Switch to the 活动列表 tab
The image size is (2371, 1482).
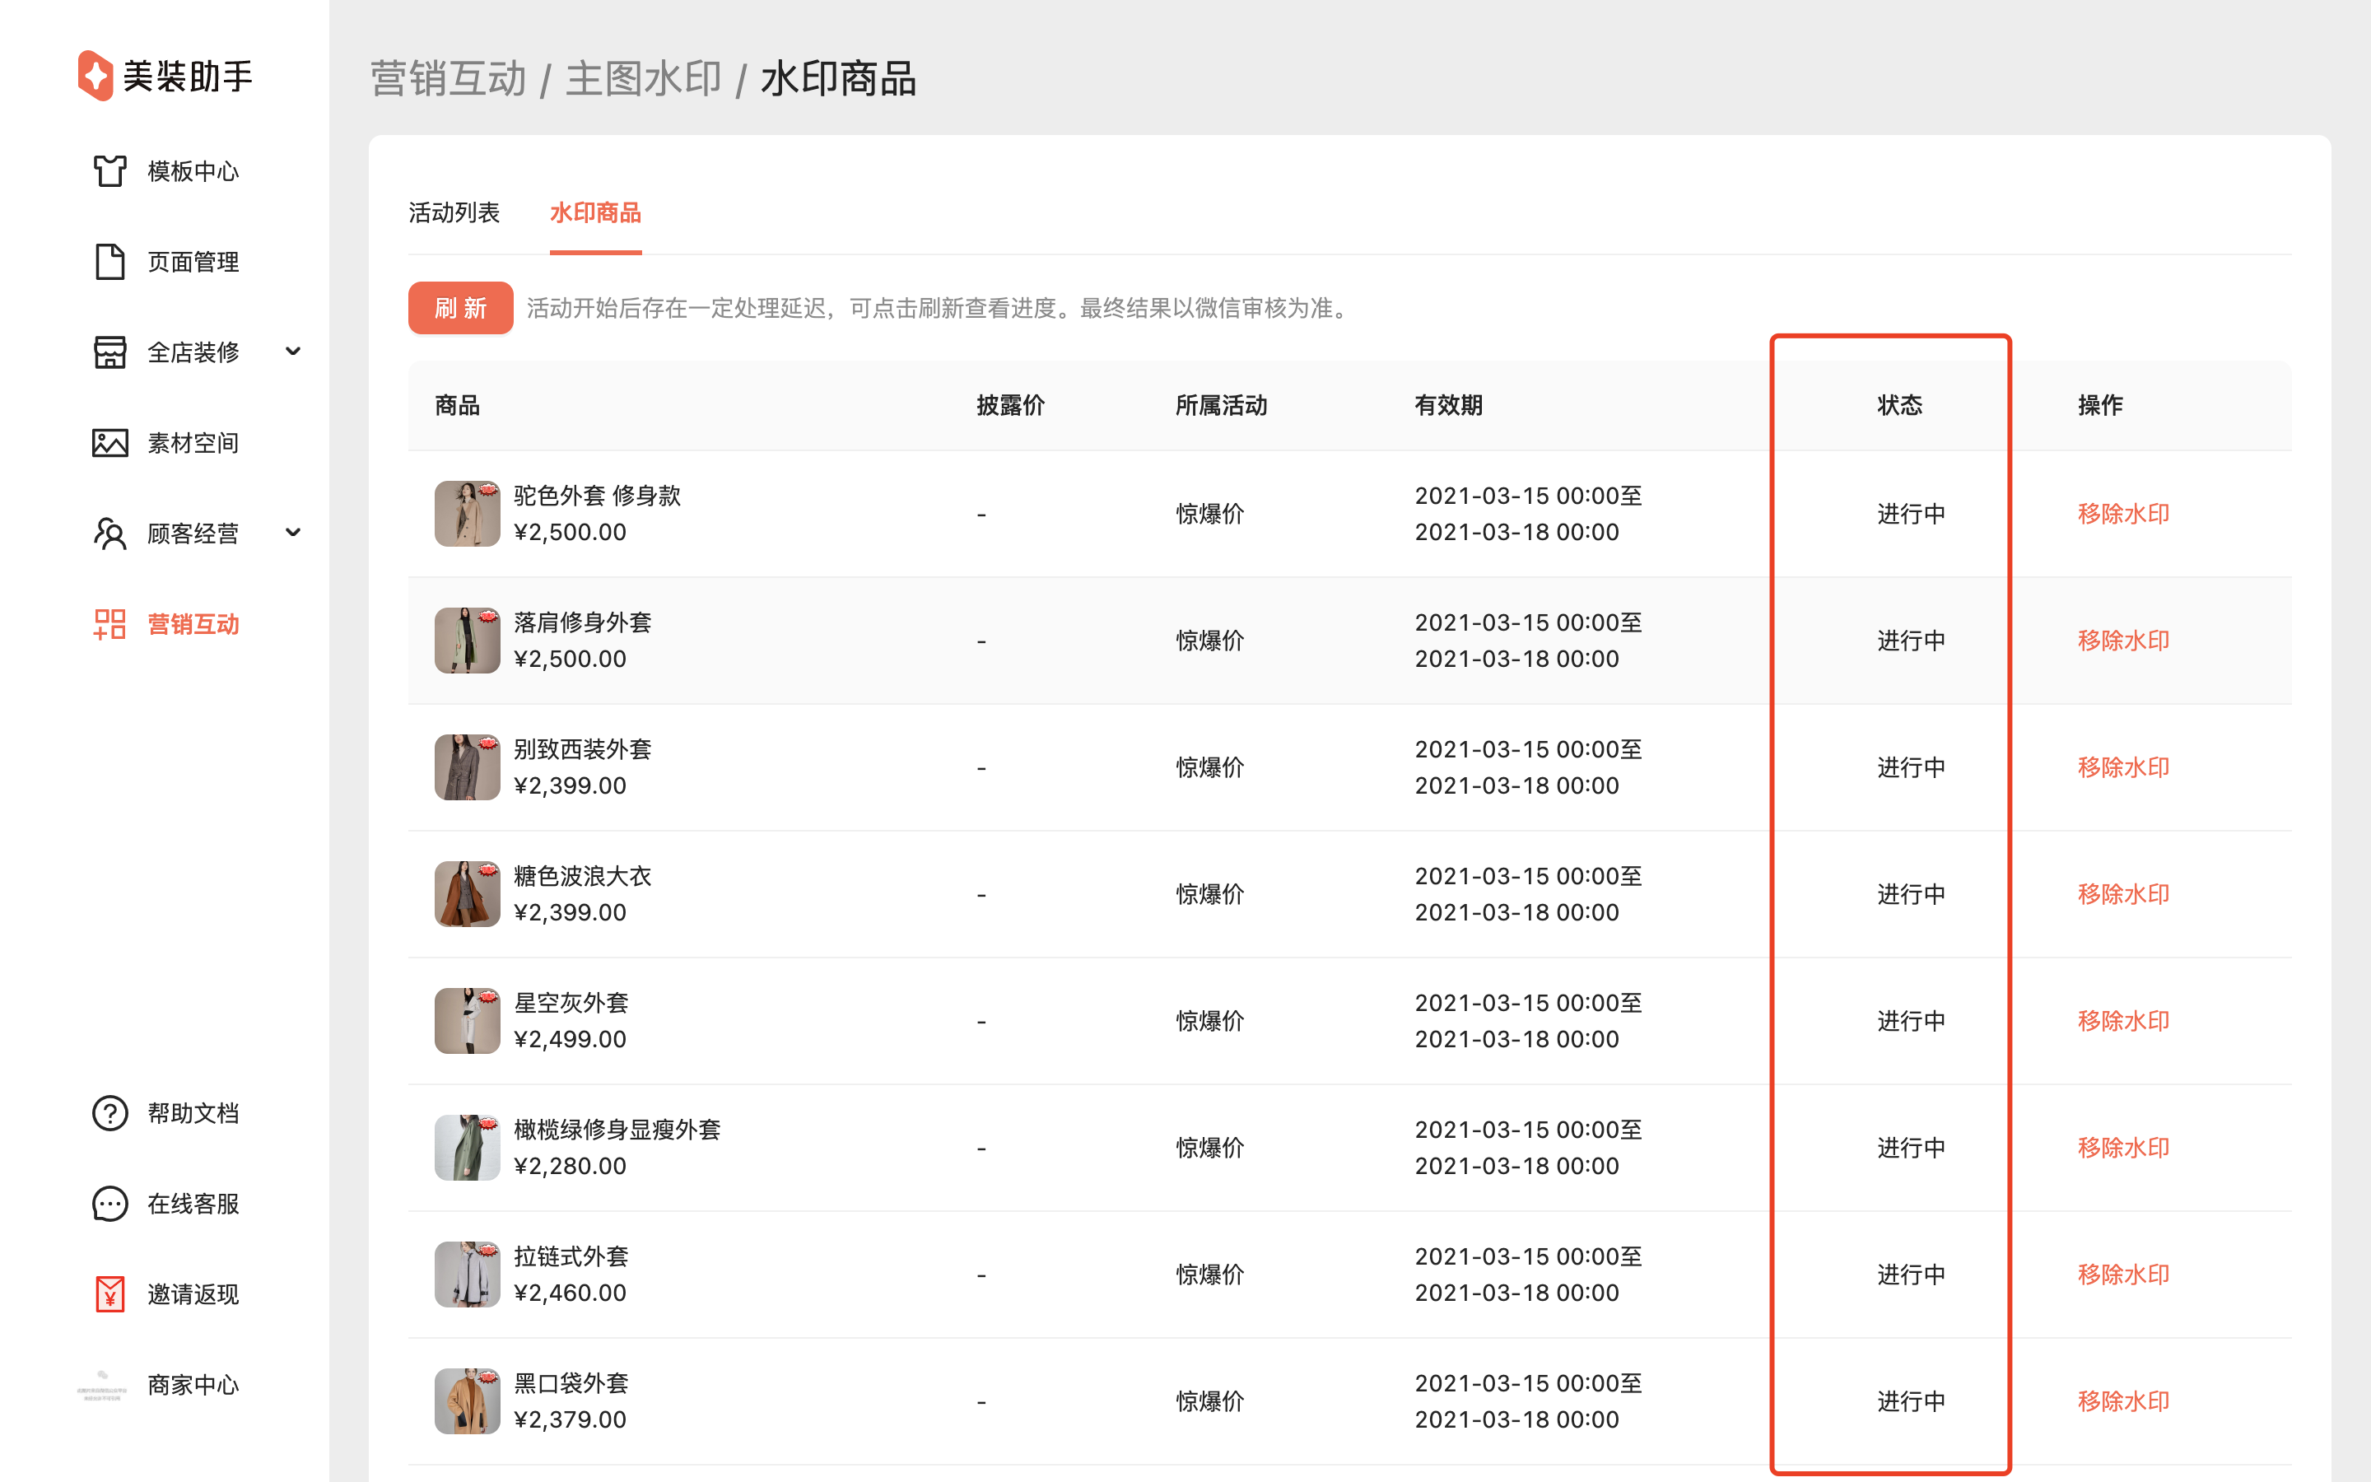click(x=454, y=212)
